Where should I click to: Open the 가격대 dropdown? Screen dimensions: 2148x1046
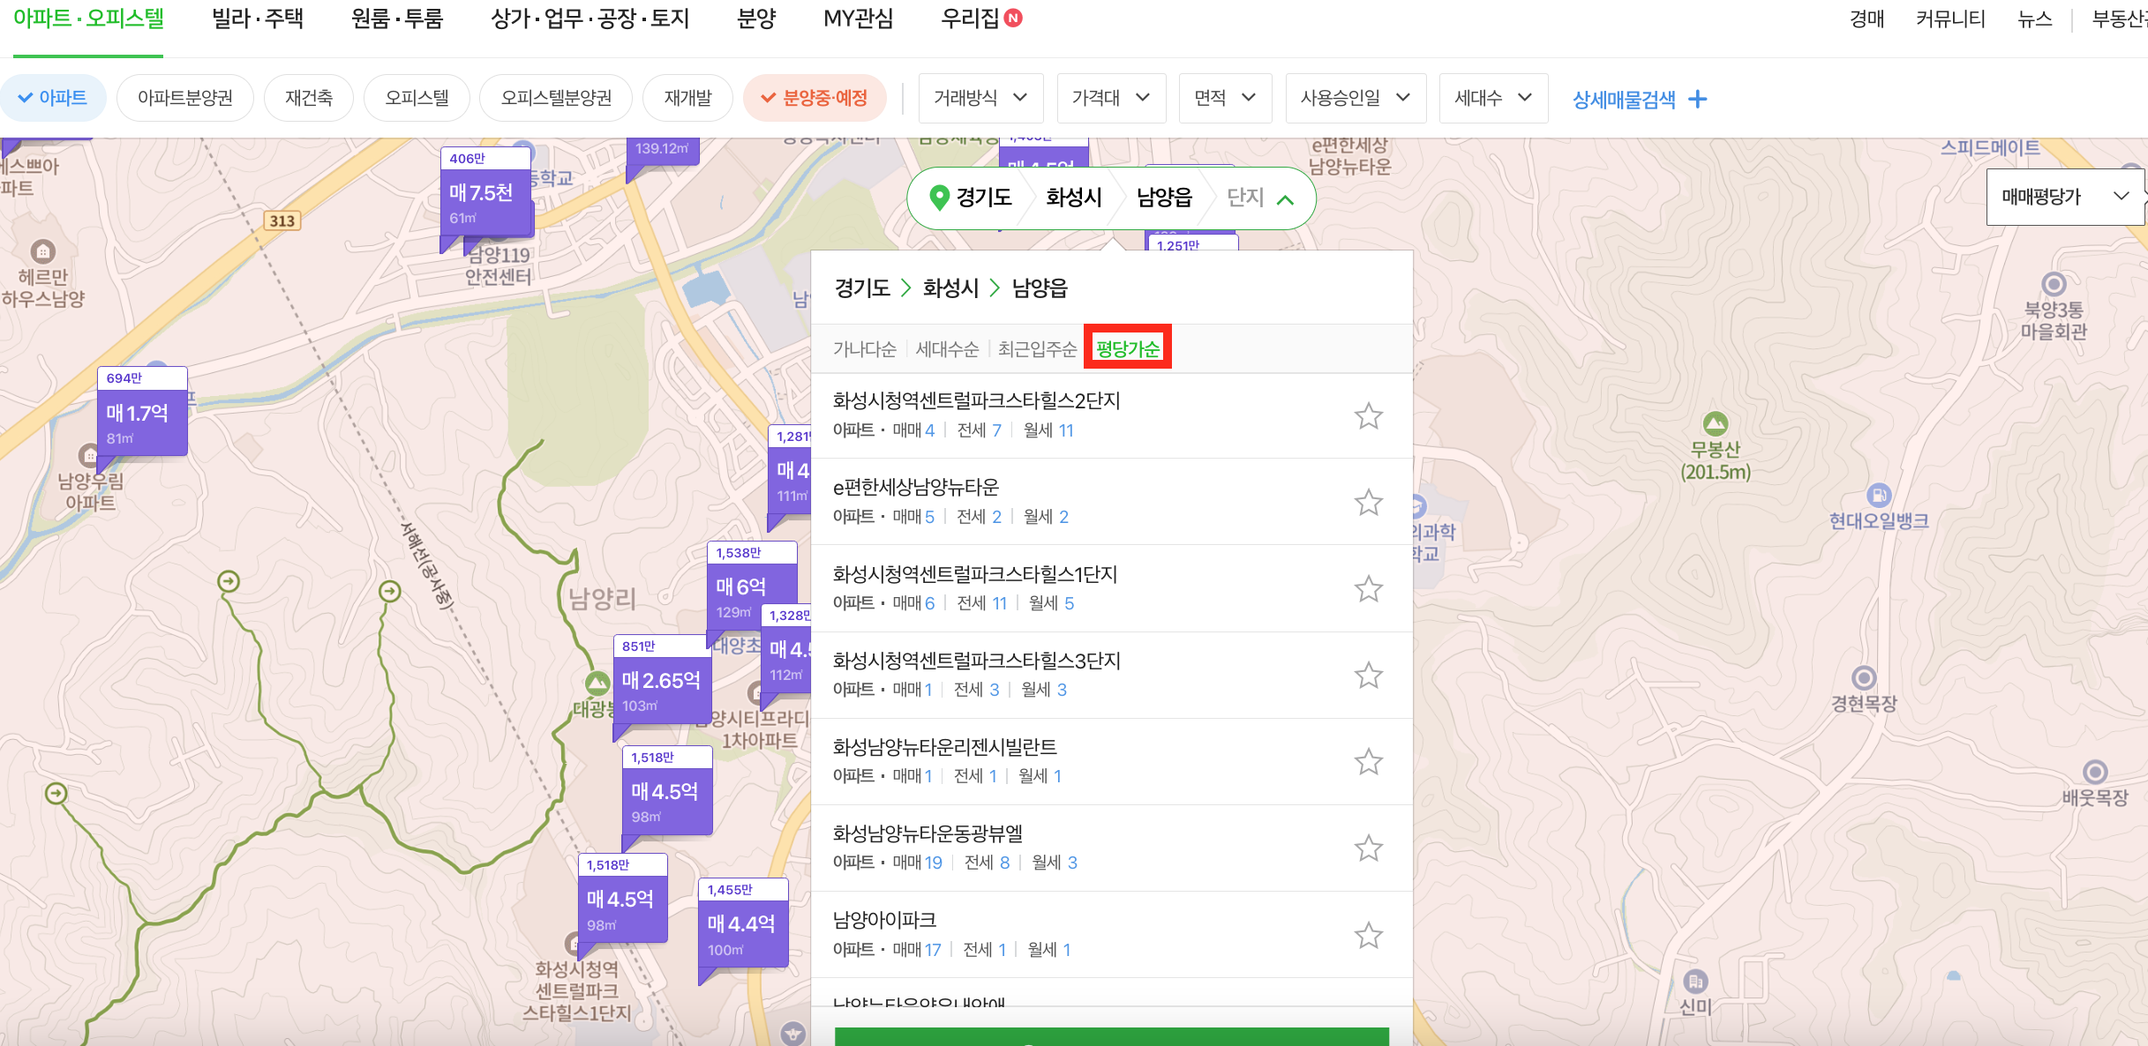point(1111,98)
